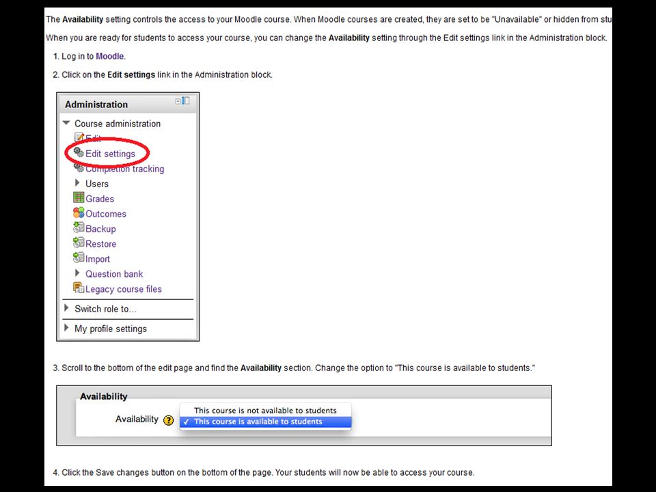Screen dimensions: 656x492
Task: Click the Availability section heading
Action: [x=104, y=396]
